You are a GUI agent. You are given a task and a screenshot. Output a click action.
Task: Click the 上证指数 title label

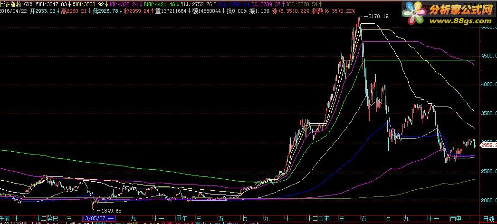11,5
